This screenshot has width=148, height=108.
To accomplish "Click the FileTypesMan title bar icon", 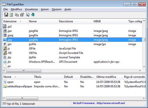I will tap(4, 4).
